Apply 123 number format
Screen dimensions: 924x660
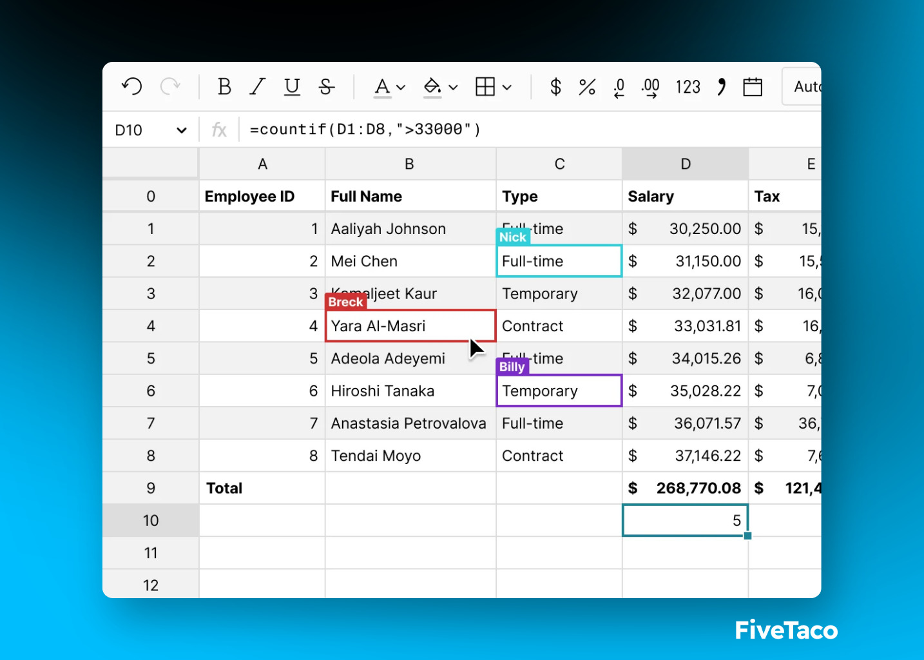688,86
